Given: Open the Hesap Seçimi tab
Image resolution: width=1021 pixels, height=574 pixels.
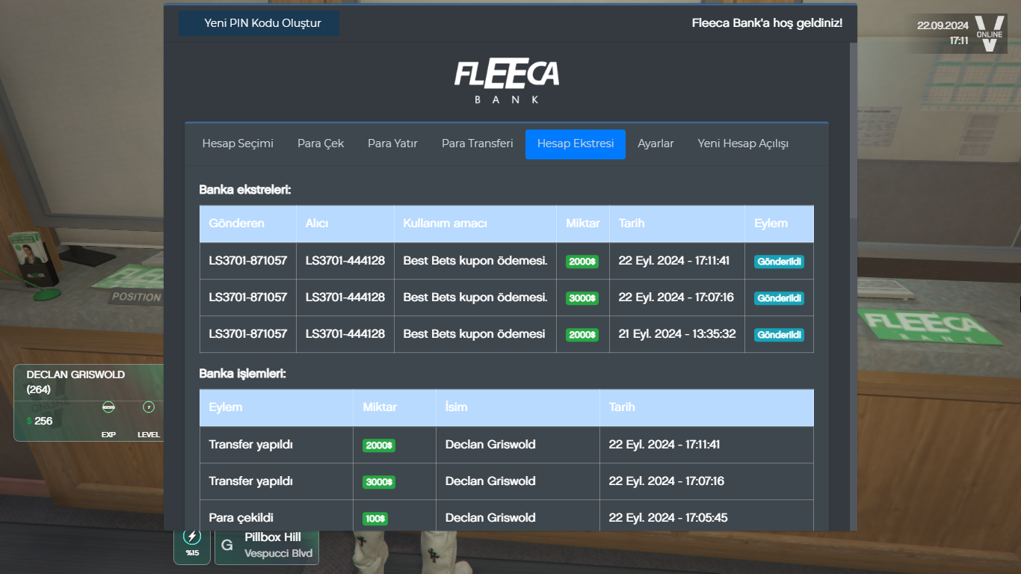Looking at the screenshot, I should pyautogui.click(x=238, y=143).
